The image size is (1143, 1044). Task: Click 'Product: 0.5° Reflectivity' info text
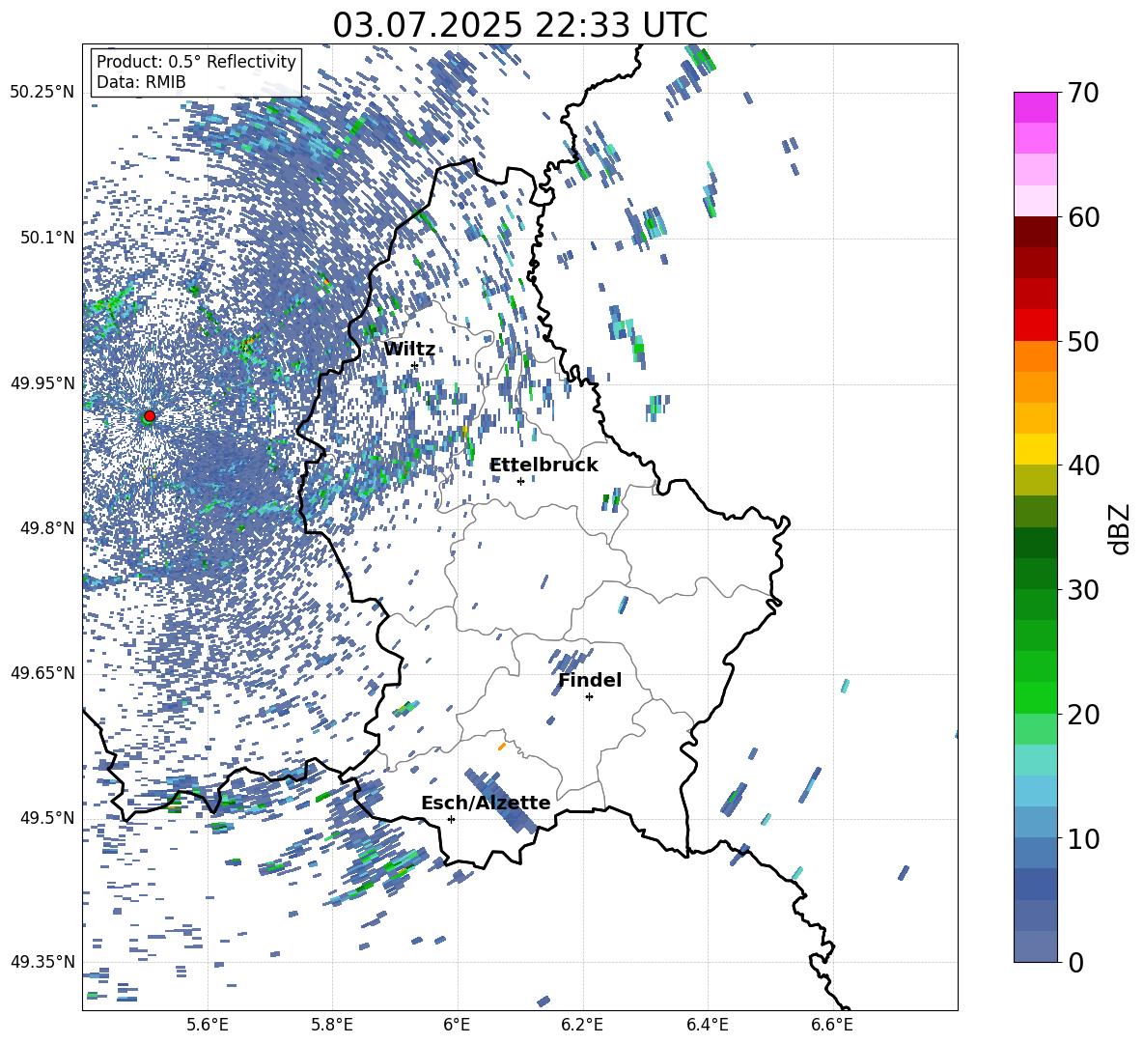point(196,61)
